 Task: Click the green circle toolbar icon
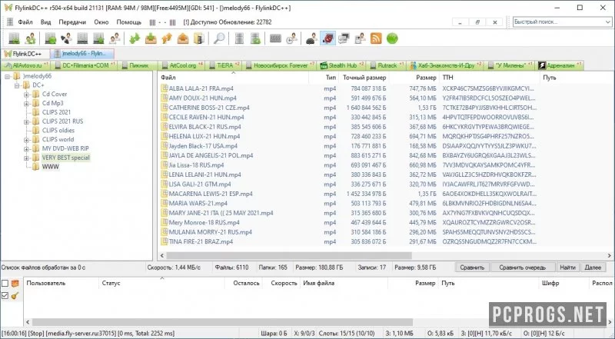[392, 38]
